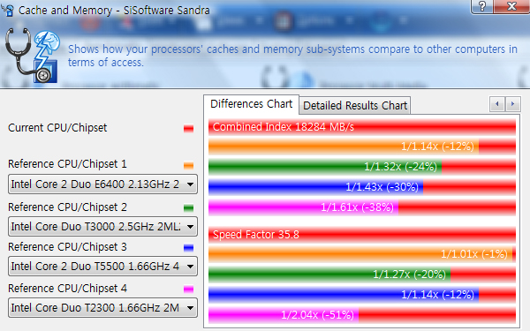Screen dimensions: 530x331
Task: Click the green Reference CPU/Chipset 2 swatch
Action: (189, 207)
